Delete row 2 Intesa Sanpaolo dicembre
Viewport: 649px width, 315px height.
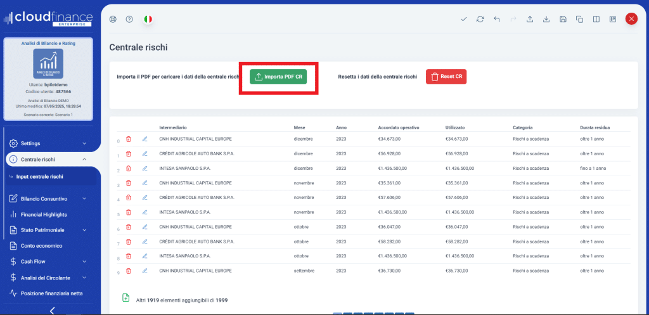(128, 169)
